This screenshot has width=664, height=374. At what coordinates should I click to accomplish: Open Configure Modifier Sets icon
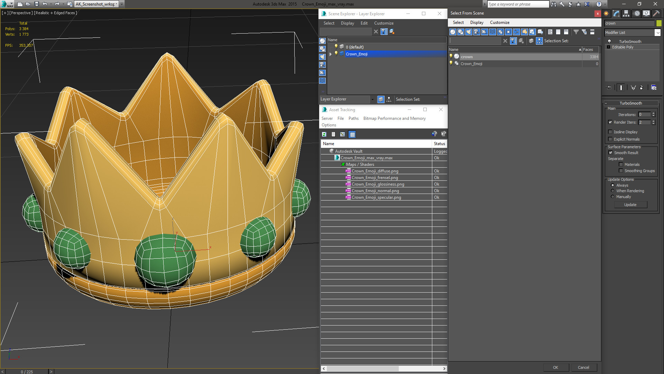pos(654,88)
